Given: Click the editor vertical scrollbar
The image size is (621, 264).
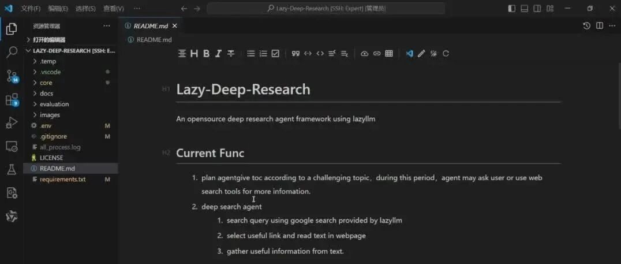Looking at the screenshot, I should click(619, 95).
